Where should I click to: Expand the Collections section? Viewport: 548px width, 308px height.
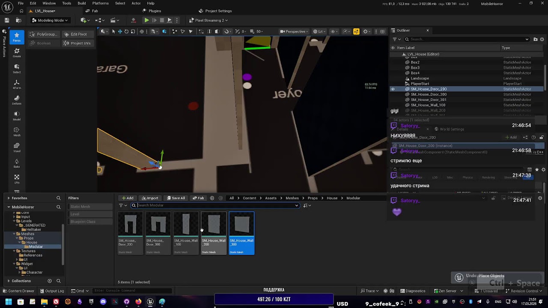(x=9, y=281)
